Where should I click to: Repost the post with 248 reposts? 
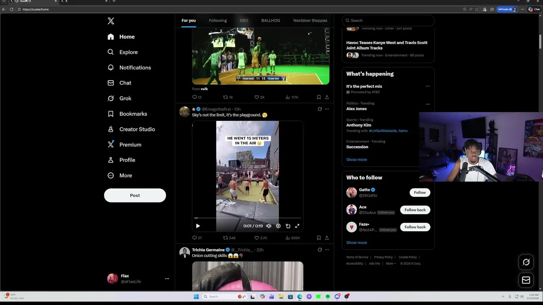pos(229,238)
